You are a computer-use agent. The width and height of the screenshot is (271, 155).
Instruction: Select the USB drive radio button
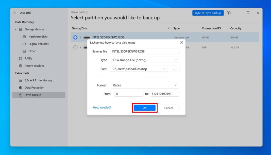point(75,47)
